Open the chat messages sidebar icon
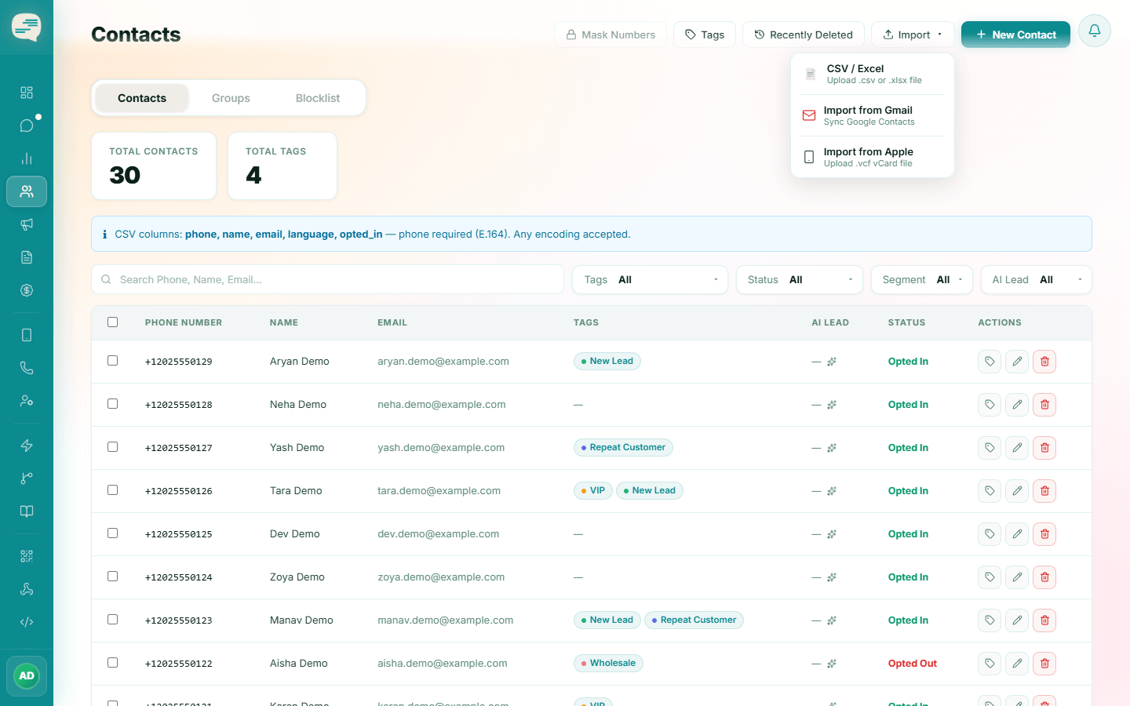Viewport: 1130px width, 706px height. [x=27, y=126]
